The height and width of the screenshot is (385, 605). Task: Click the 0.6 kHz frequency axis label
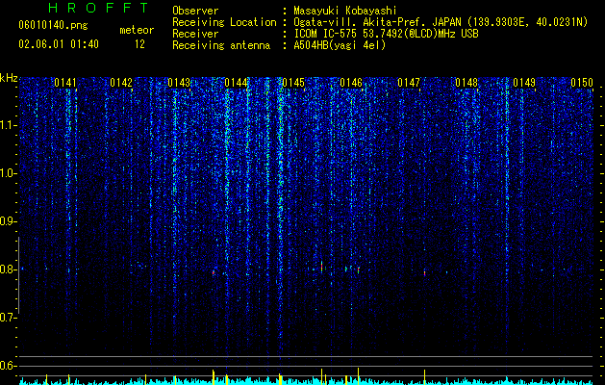click(x=9, y=366)
